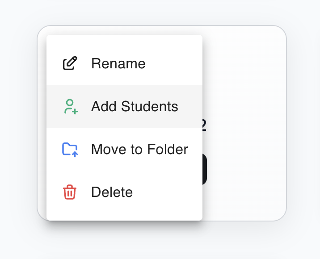
Task: Click the pencil tip of edit icon
Action: pos(72,61)
